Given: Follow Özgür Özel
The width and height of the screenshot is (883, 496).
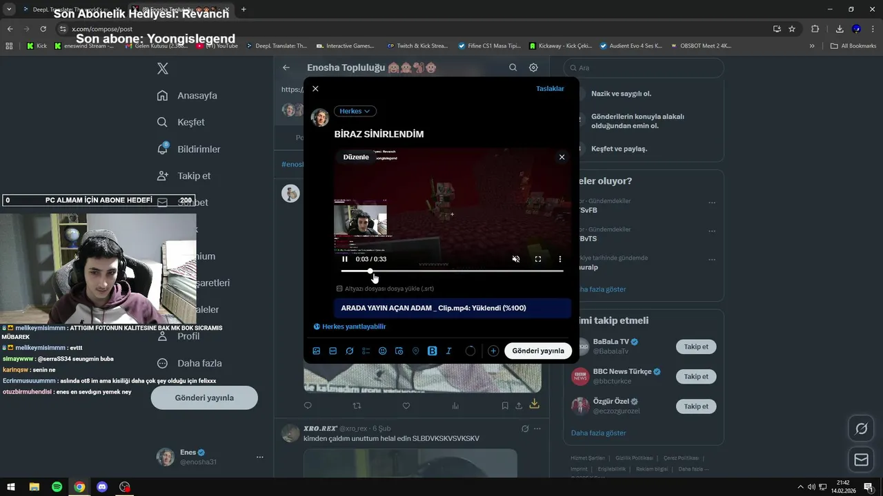Looking at the screenshot, I should tap(696, 406).
